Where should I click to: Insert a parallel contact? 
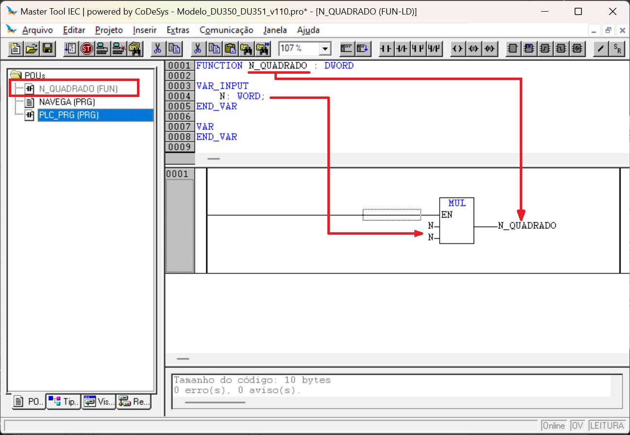[418, 48]
